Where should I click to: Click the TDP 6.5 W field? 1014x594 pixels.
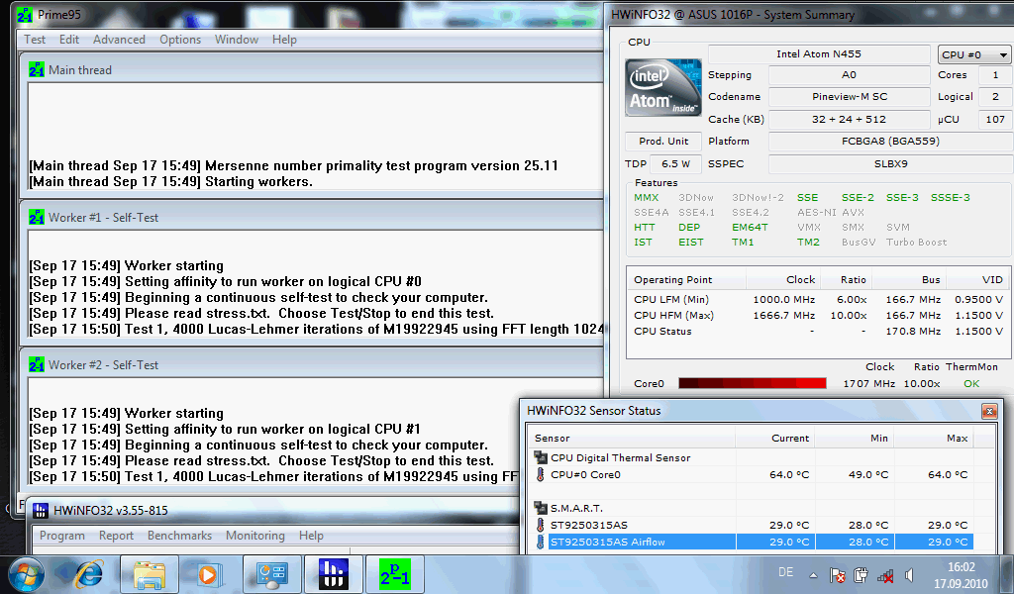pos(675,164)
